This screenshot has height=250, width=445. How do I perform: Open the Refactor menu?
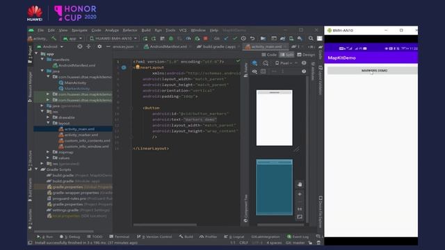(x=130, y=30)
